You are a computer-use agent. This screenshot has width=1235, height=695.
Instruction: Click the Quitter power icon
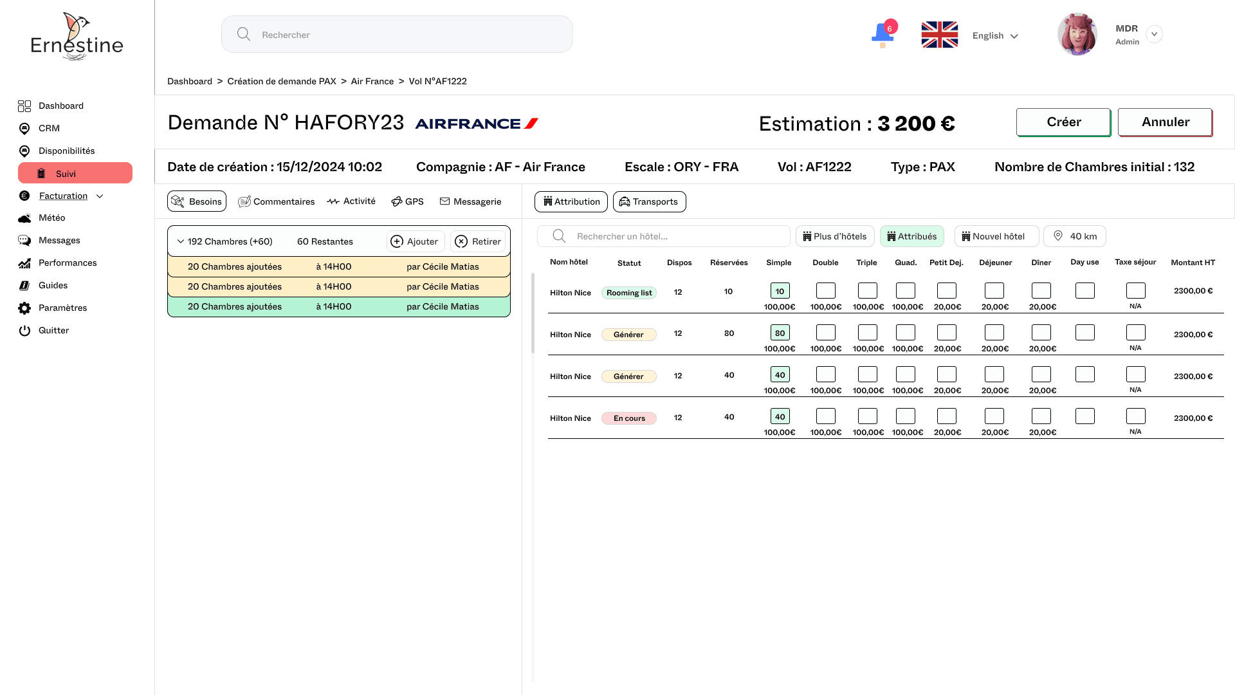[24, 331]
